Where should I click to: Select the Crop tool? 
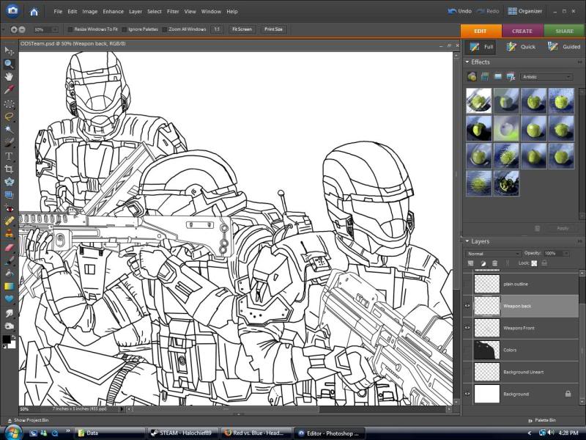(9, 169)
